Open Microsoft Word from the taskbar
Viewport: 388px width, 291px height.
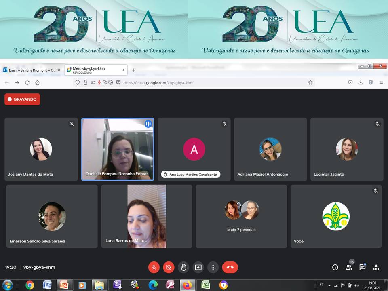click(x=47, y=285)
